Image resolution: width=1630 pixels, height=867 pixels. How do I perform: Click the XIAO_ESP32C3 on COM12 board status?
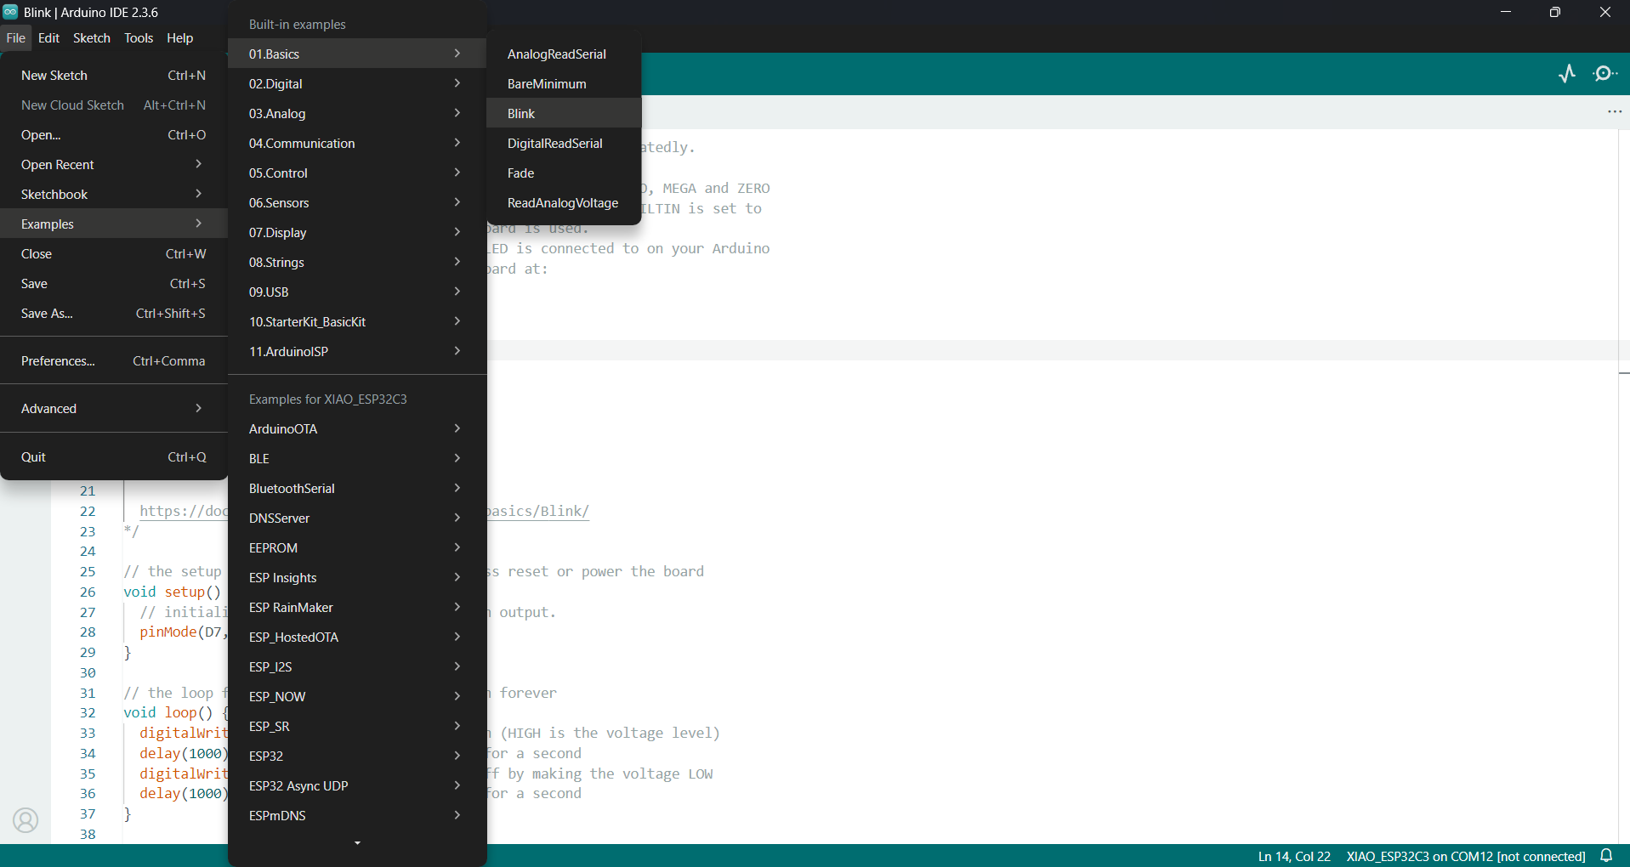[1465, 856]
